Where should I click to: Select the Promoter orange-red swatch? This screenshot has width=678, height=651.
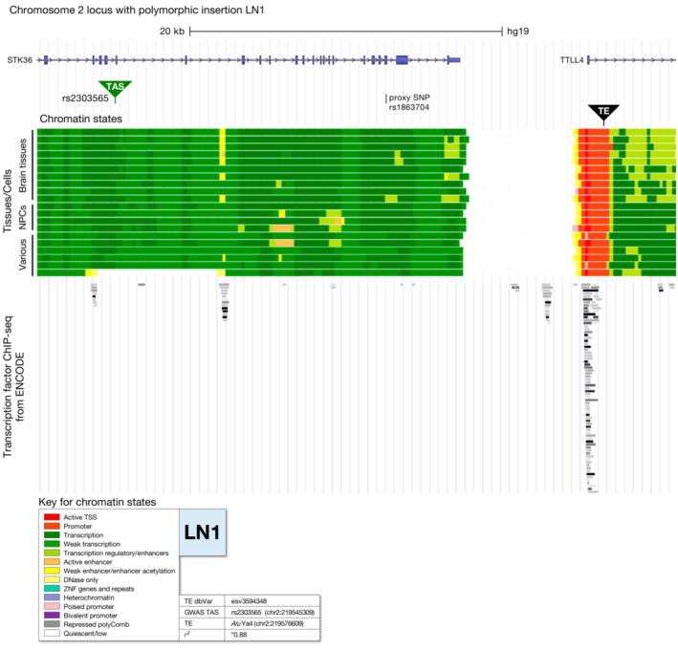52,526
